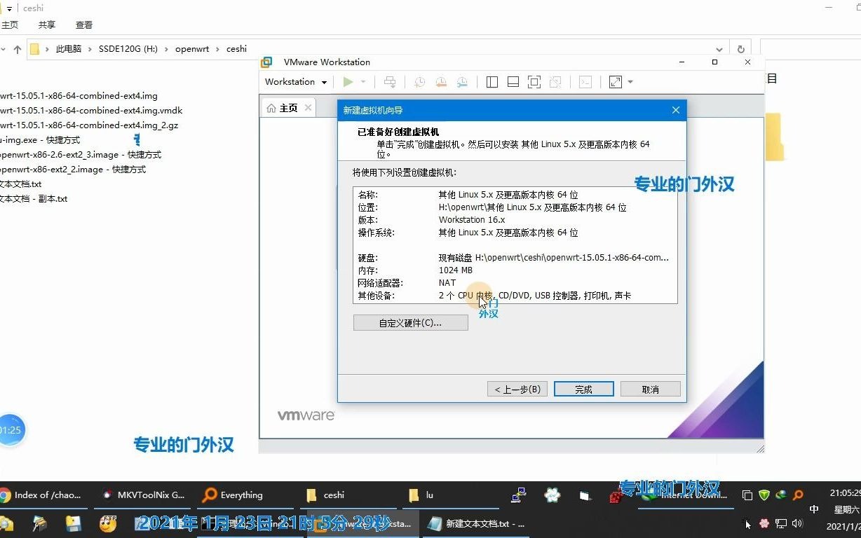
Task: Select the img.exe 快捷方式 shortcut
Action: (40, 140)
